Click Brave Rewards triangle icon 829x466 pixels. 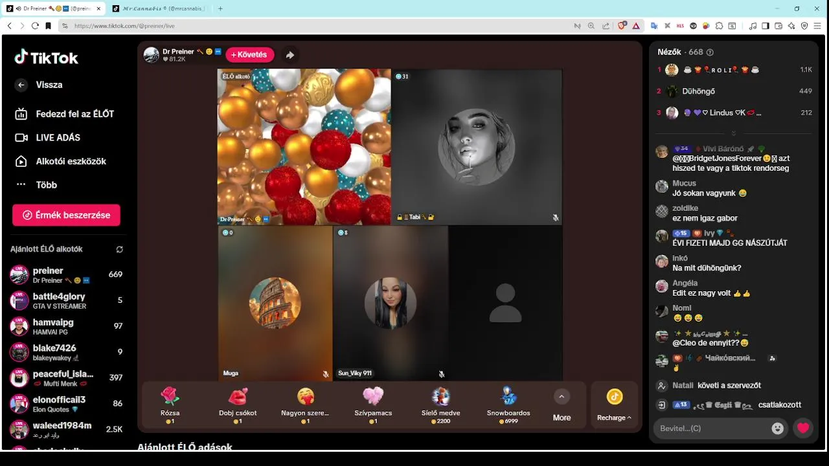click(x=636, y=26)
